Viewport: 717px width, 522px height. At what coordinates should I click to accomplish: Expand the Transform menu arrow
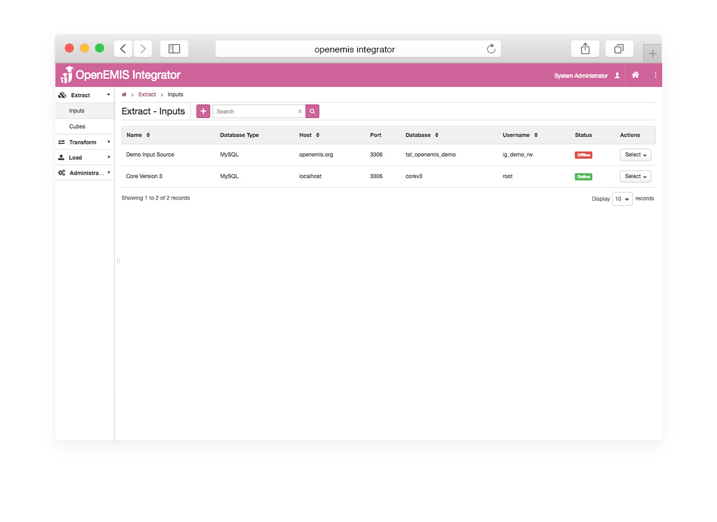[x=109, y=142]
